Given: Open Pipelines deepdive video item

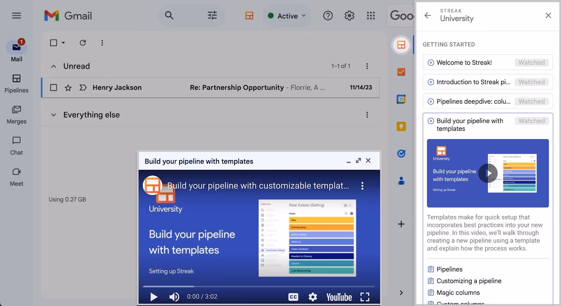Looking at the screenshot, I should click(x=488, y=101).
